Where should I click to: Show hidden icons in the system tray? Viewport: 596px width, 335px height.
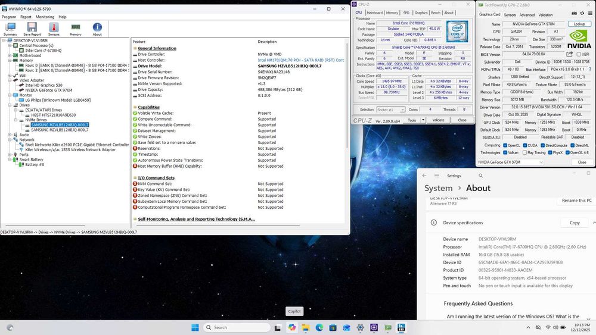tap(528, 327)
